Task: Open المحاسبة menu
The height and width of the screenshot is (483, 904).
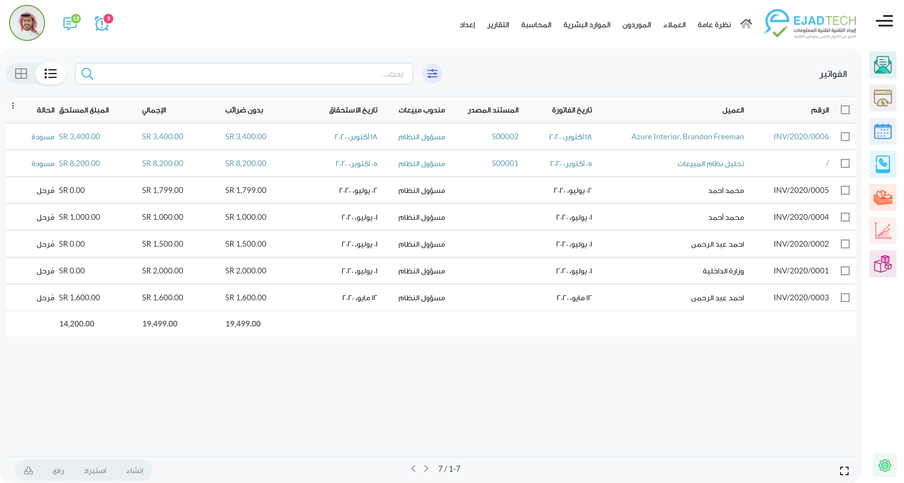Action: pos(536,25)
